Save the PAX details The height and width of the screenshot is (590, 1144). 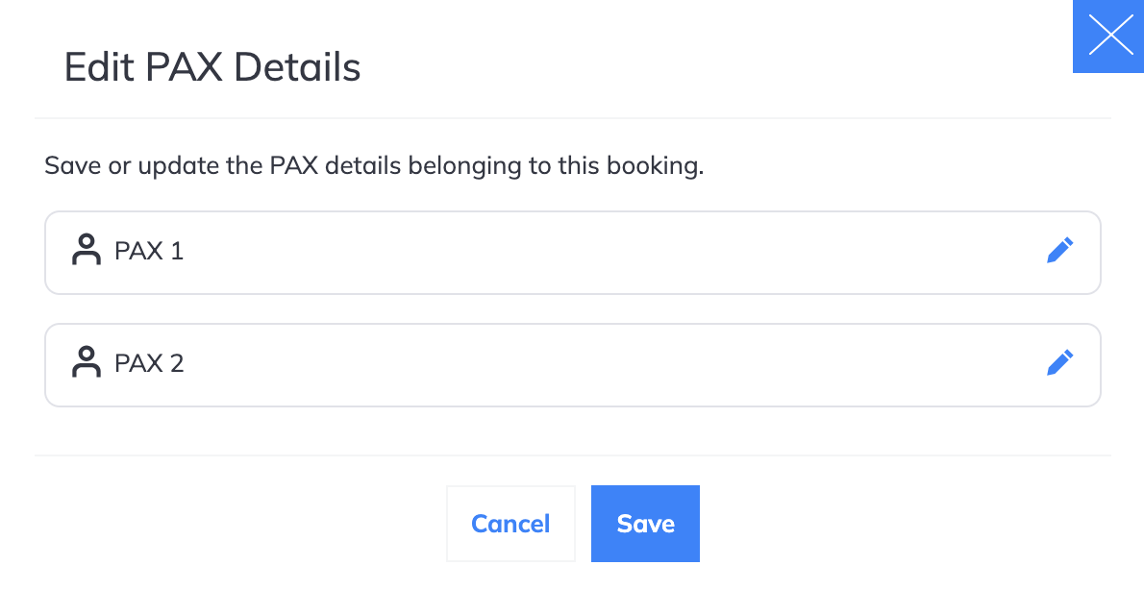[645, 524]
